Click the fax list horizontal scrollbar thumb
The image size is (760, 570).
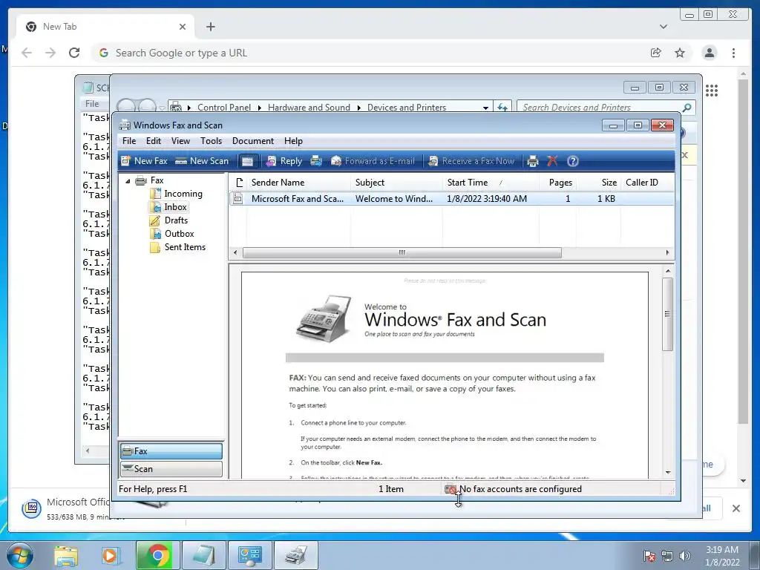(402, 252)
